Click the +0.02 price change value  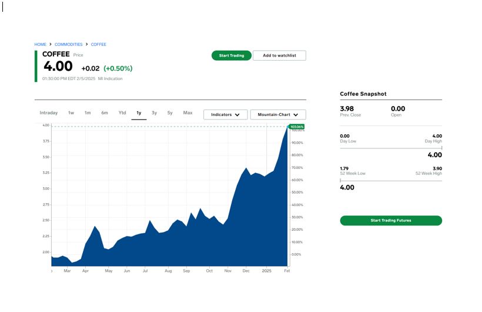pos(91,68)
